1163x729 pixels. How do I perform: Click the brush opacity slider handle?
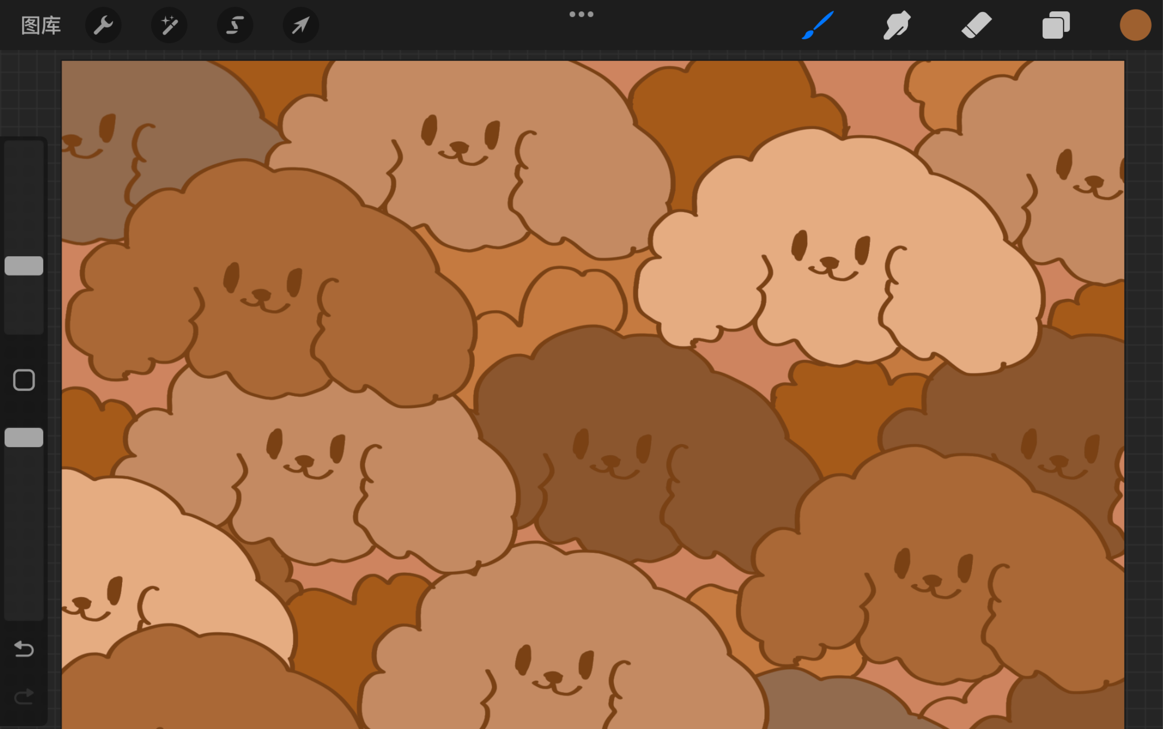click(24, 437)
